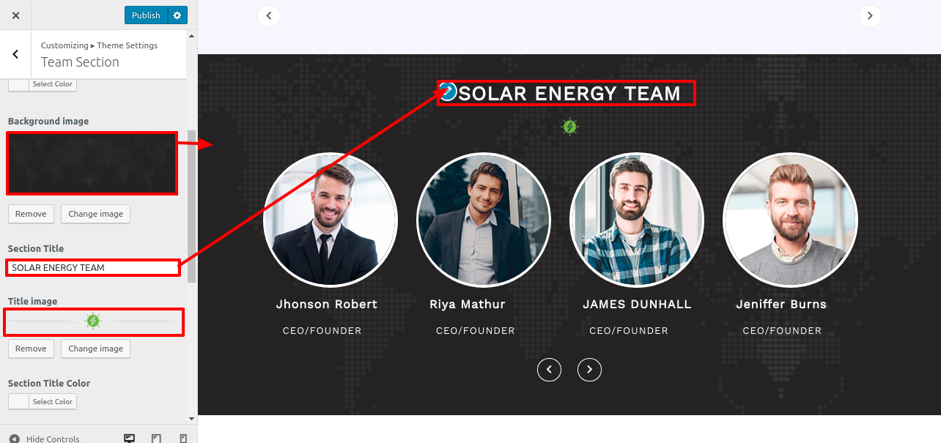Click next arrow below team carousel
The width and height of the screenshot is (941, 443).
pyautogui.click(x=589, y=370)
